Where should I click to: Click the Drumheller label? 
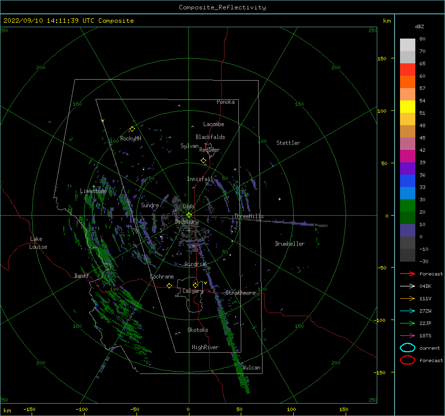290,244
